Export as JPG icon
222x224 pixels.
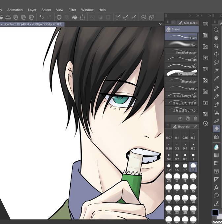point(16,17)
